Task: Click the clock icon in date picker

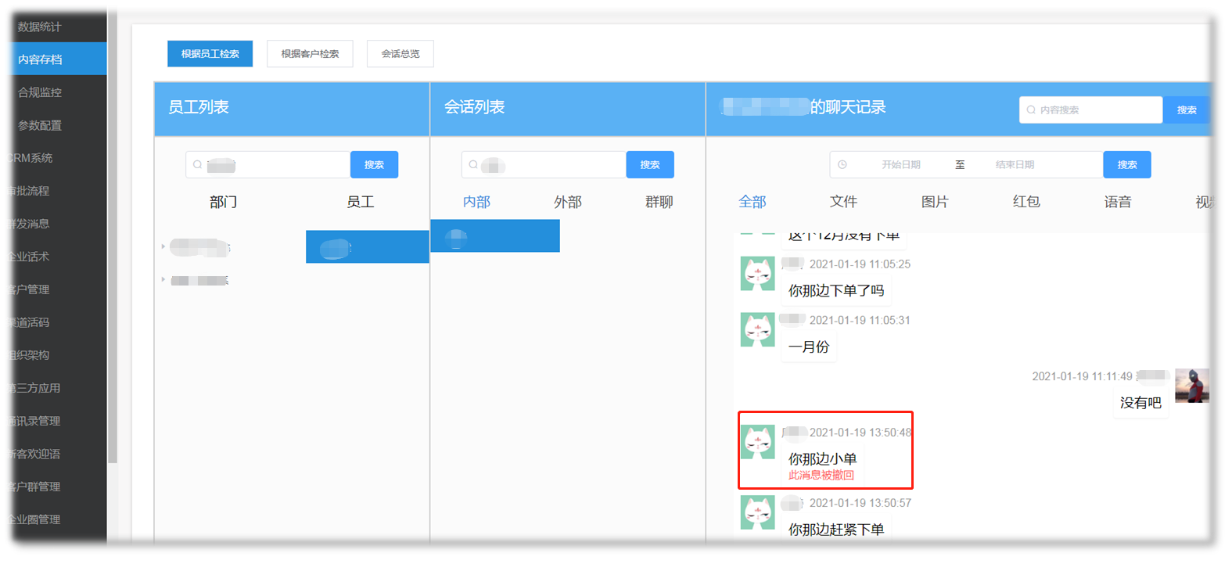Action: 842,165
